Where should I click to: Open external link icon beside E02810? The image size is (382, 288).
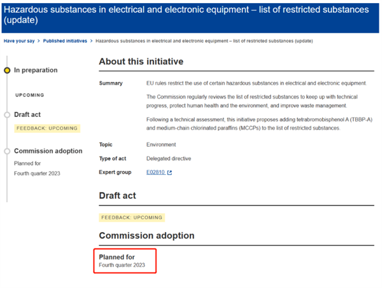click(169, 172)
